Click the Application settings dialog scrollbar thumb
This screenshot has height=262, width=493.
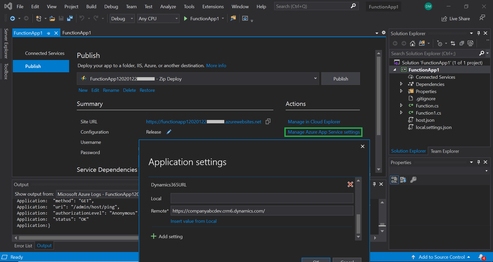(x=358, y=223)
